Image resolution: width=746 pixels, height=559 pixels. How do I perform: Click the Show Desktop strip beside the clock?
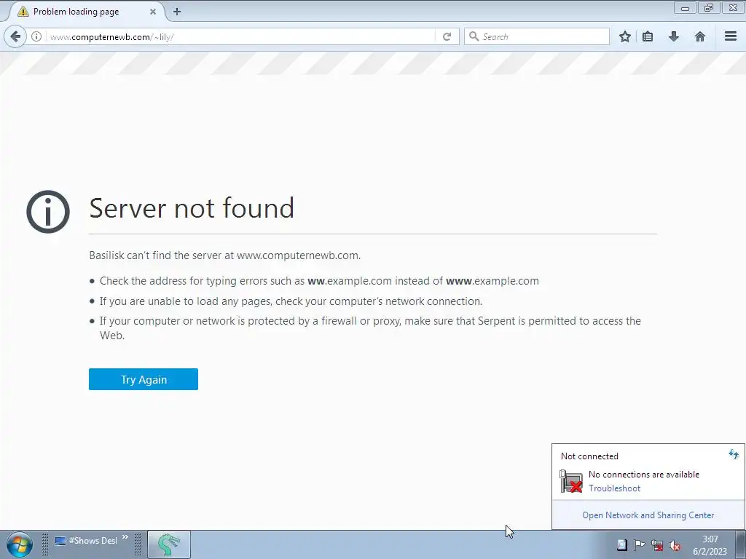pyautogui.click(x=740, y=544)
